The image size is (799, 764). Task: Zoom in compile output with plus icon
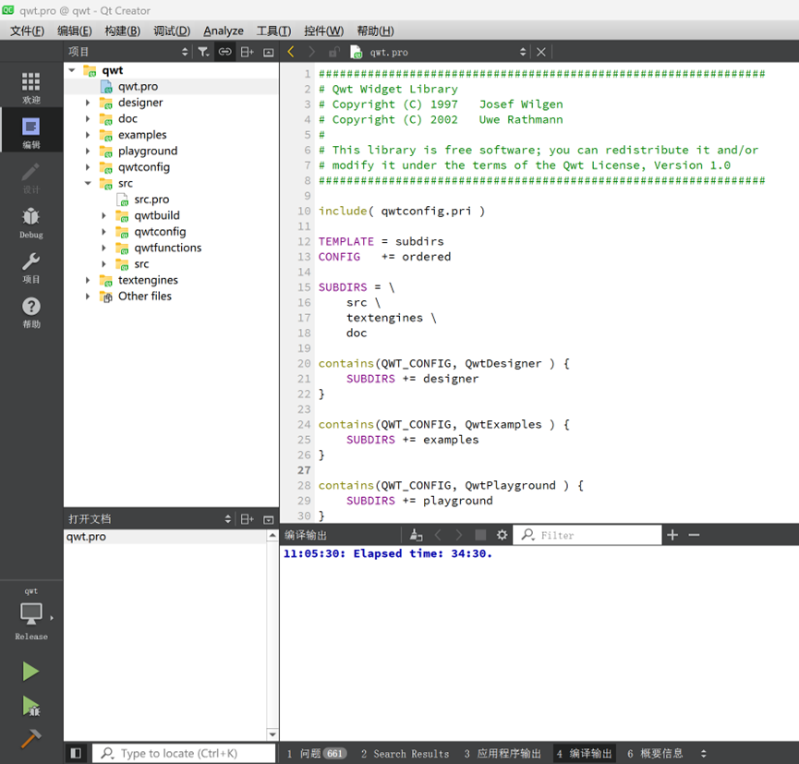point(672,535)
